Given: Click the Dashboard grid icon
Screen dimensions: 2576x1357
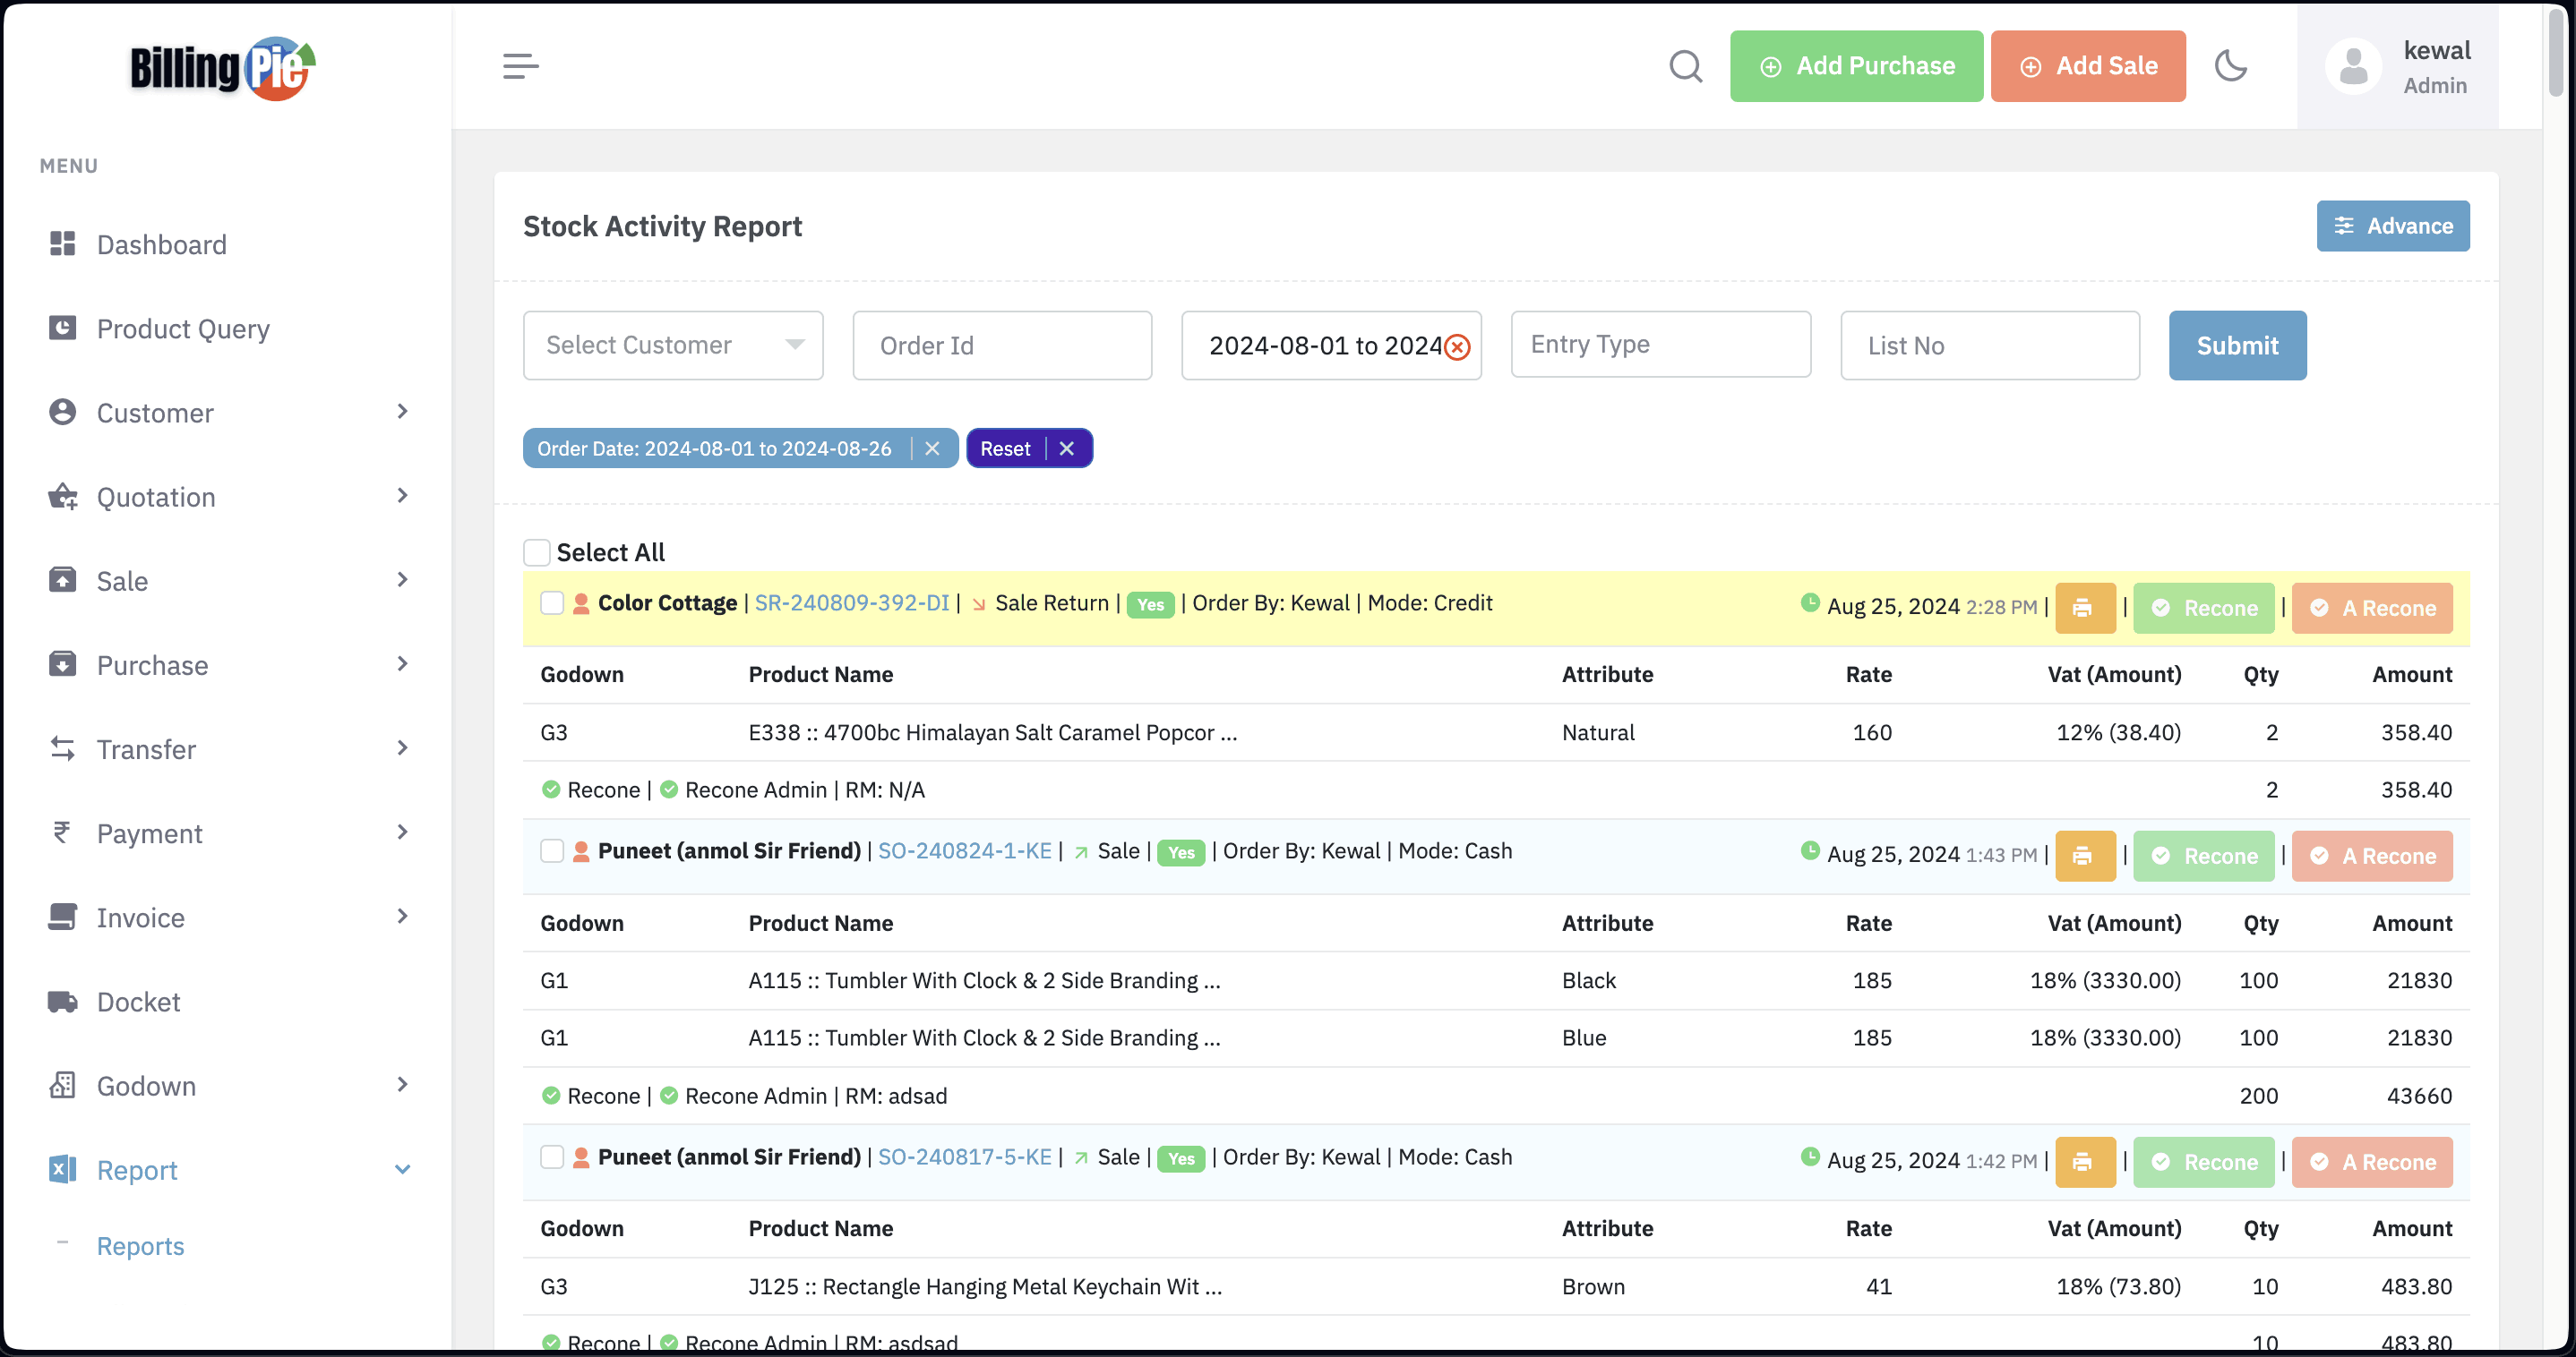Looking at the screenshot, I should click(62, 243).
